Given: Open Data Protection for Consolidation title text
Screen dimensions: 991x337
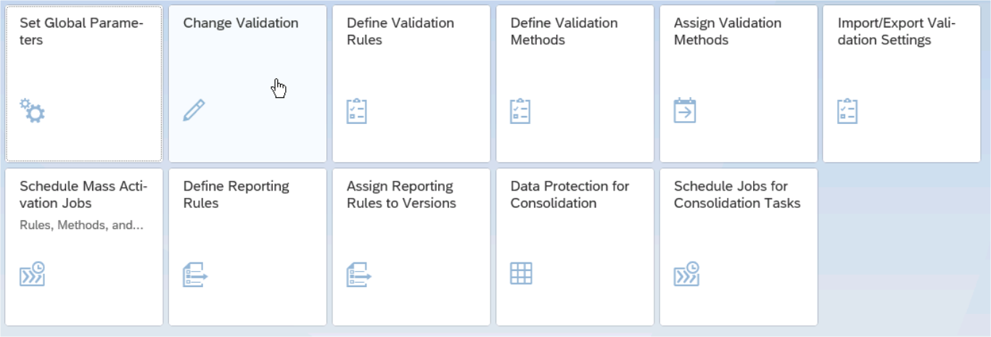Looking at the screenshot, I should (x=569, y=194).
